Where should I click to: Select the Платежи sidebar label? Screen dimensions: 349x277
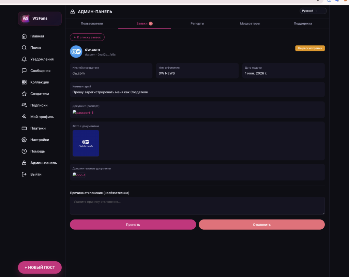tap(38, 128)
